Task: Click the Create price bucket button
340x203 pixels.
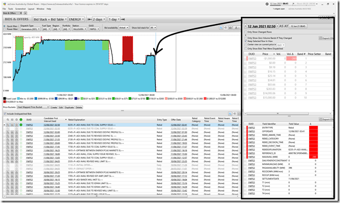Action: tap(54, 107)
